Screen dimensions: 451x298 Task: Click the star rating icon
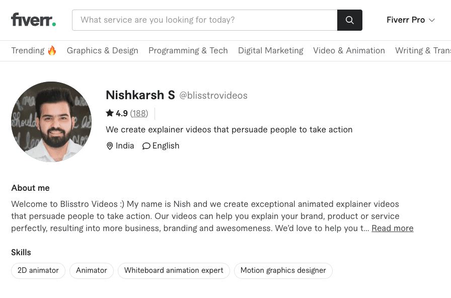point(110,113)
